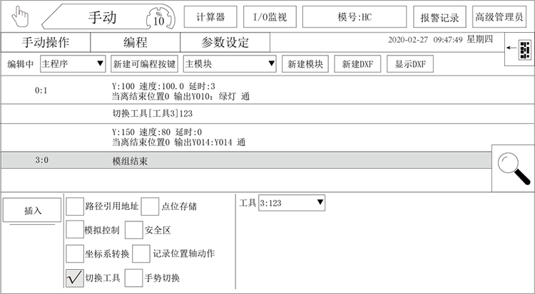Switch to the 编程 tab

click(x=135, y=42)
